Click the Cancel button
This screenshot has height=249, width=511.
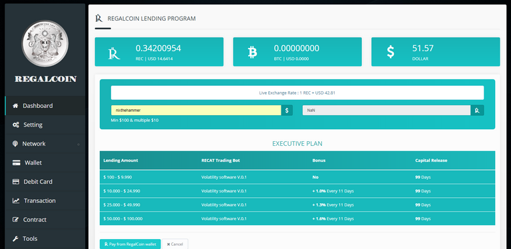[x=175, y=244]
